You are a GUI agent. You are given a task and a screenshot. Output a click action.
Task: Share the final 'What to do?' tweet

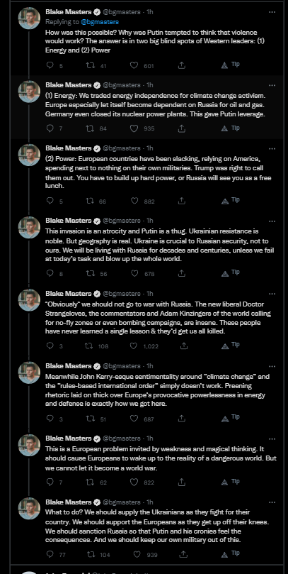[181, 554]
